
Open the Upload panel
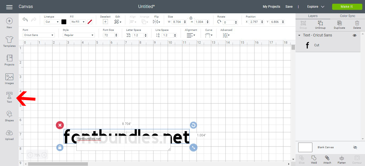click(x=9, y=135)
